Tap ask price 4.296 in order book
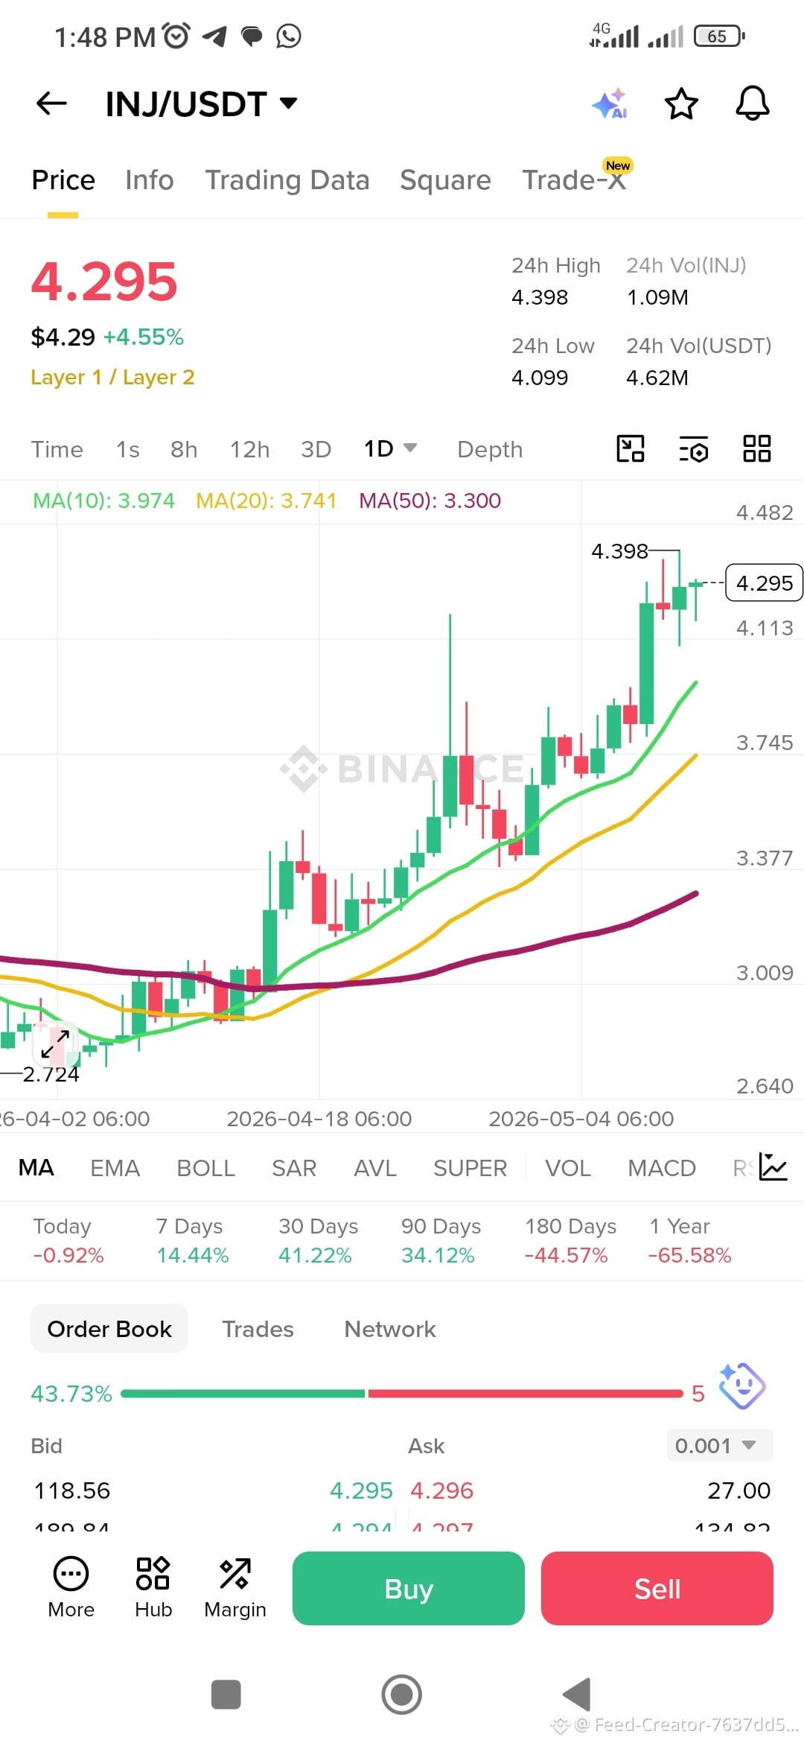The height and width of the screenshot is (1743, 804). click(x=442, y=1490)
